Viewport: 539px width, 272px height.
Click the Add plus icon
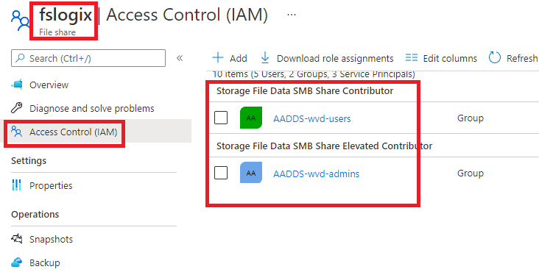pyautogui.click(x=218, y=58)
